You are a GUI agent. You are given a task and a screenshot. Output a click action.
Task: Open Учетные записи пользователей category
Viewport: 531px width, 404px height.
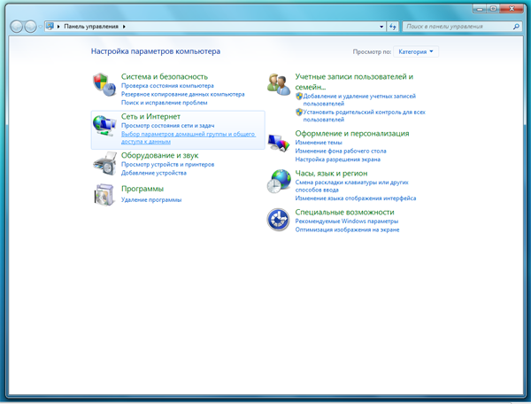[x=354, y=82]
